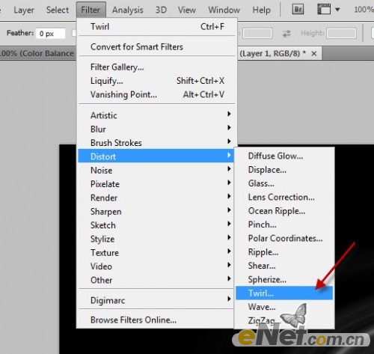The height and width of the screenshot is (354, 374).
Task: Expand the Digimarc submenu arrow
Action: tap(229, 299)
